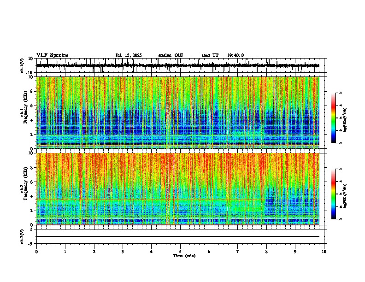Click time axis tick label "2"
Screen dimensions: 365x282
click(94, 252)
